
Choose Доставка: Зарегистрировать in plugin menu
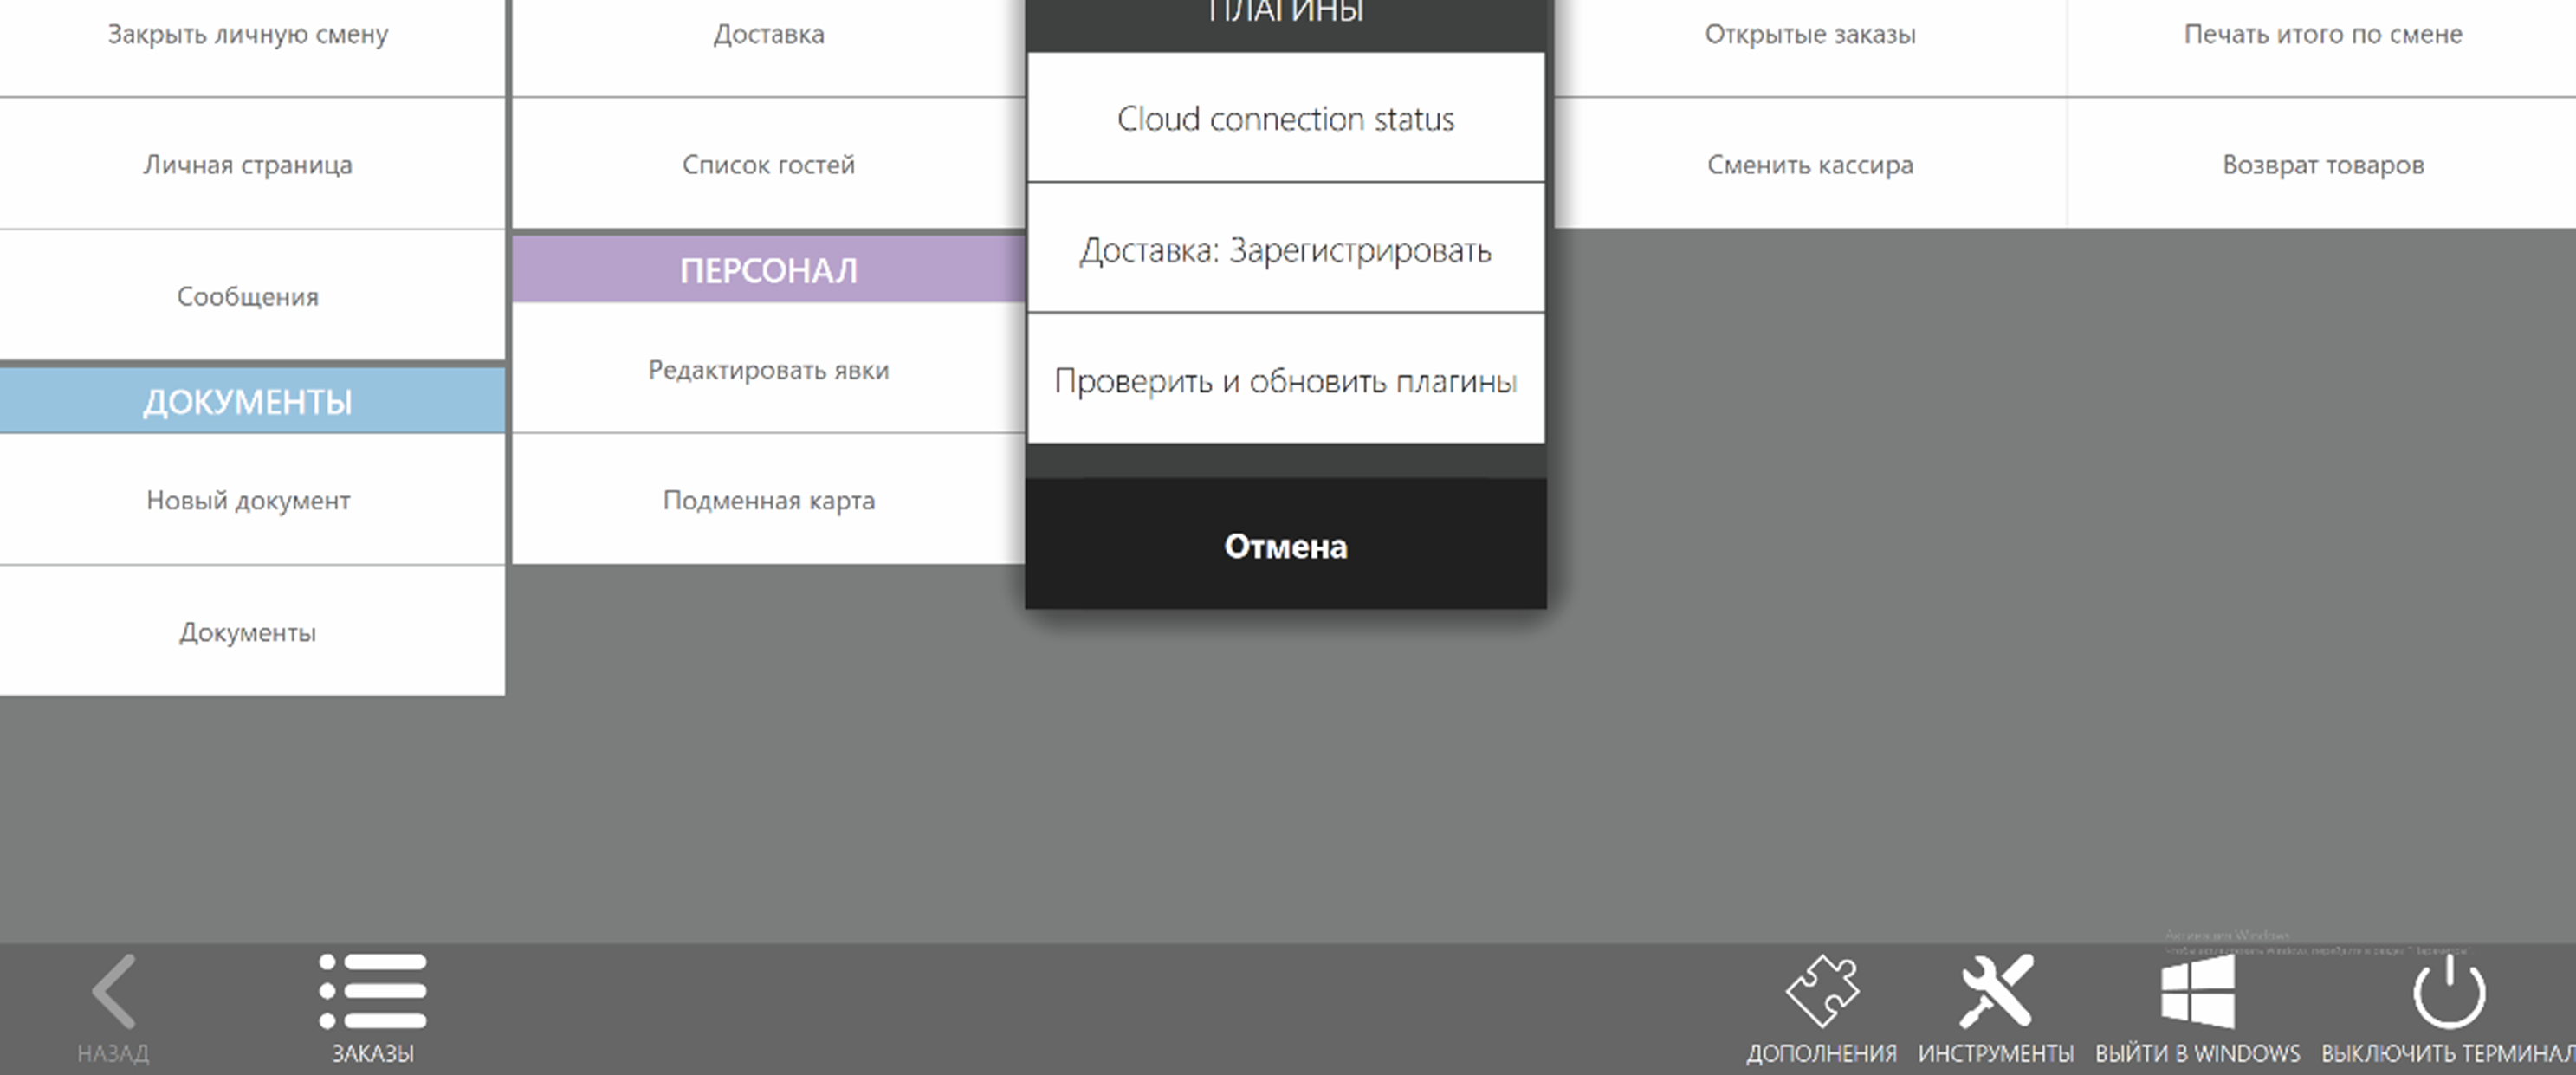[1285, 250]
